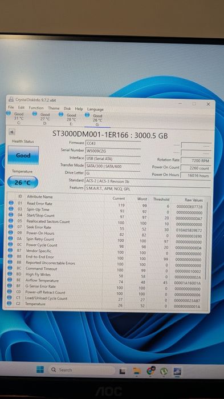This screenshot has width=224, height=399.
Task: Click the Transfer Mode field
Action: pyautogui.click(x=113, y=166)
